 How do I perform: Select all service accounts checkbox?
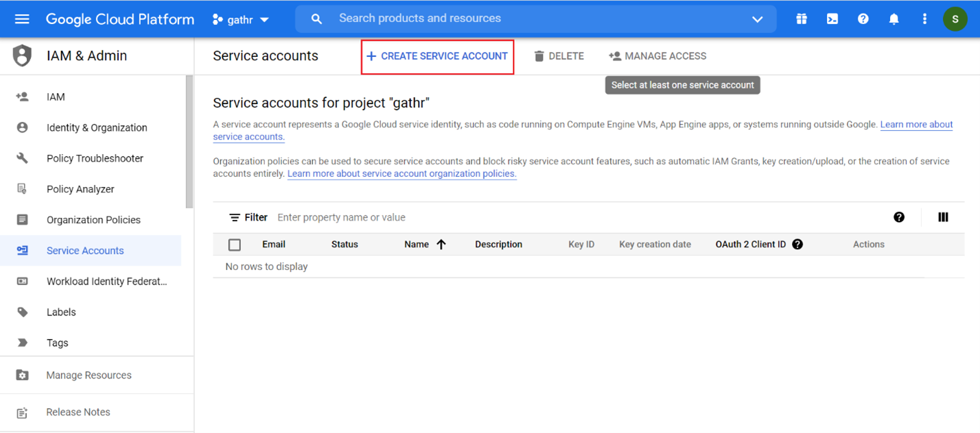[235, 245]
